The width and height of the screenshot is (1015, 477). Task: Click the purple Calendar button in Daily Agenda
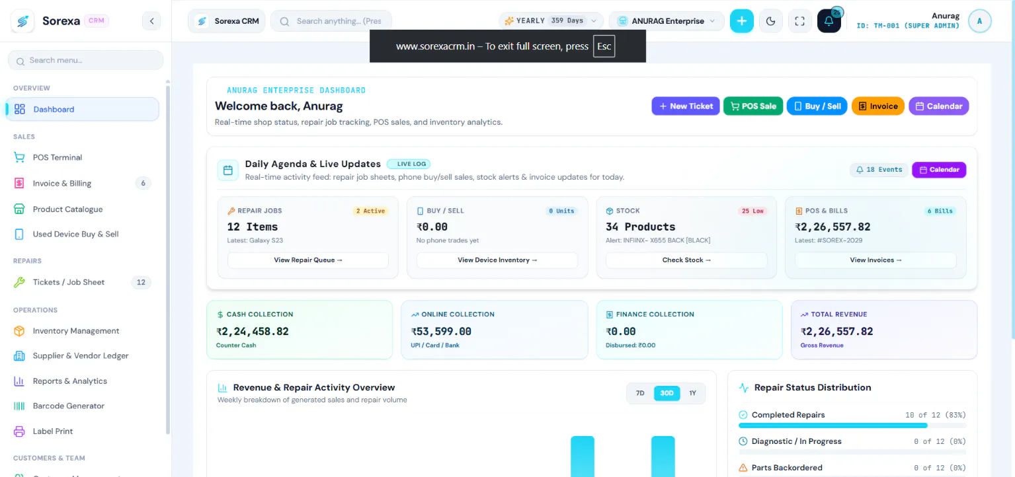[x=939, y=170]
